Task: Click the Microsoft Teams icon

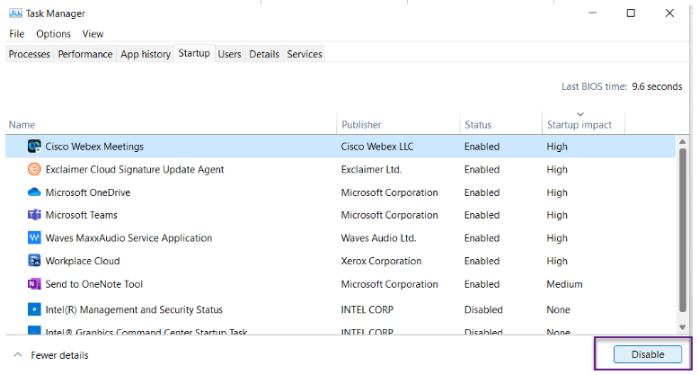Action: click(34, 215)
